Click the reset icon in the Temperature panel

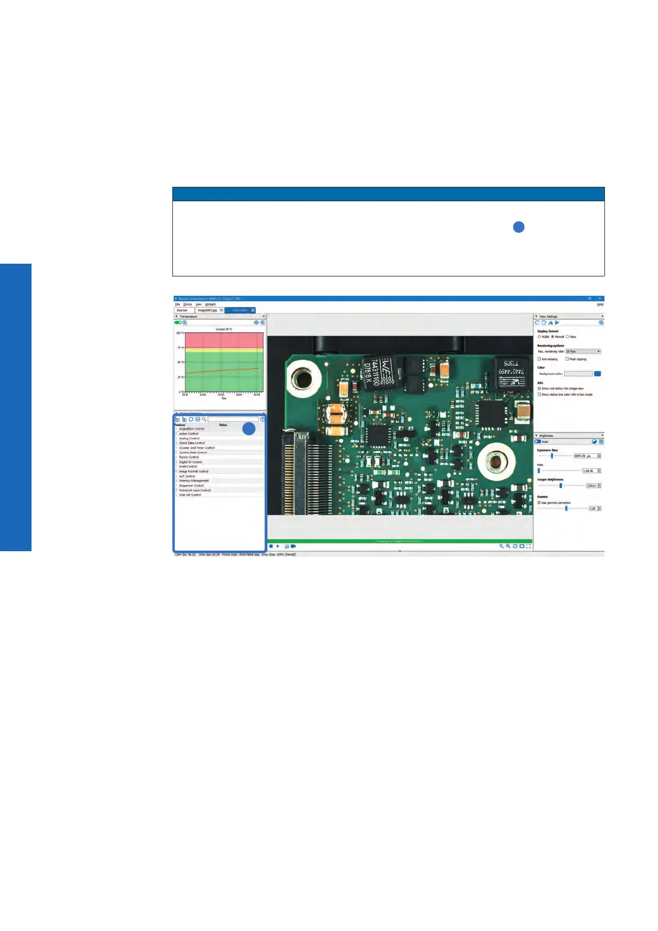262,322
